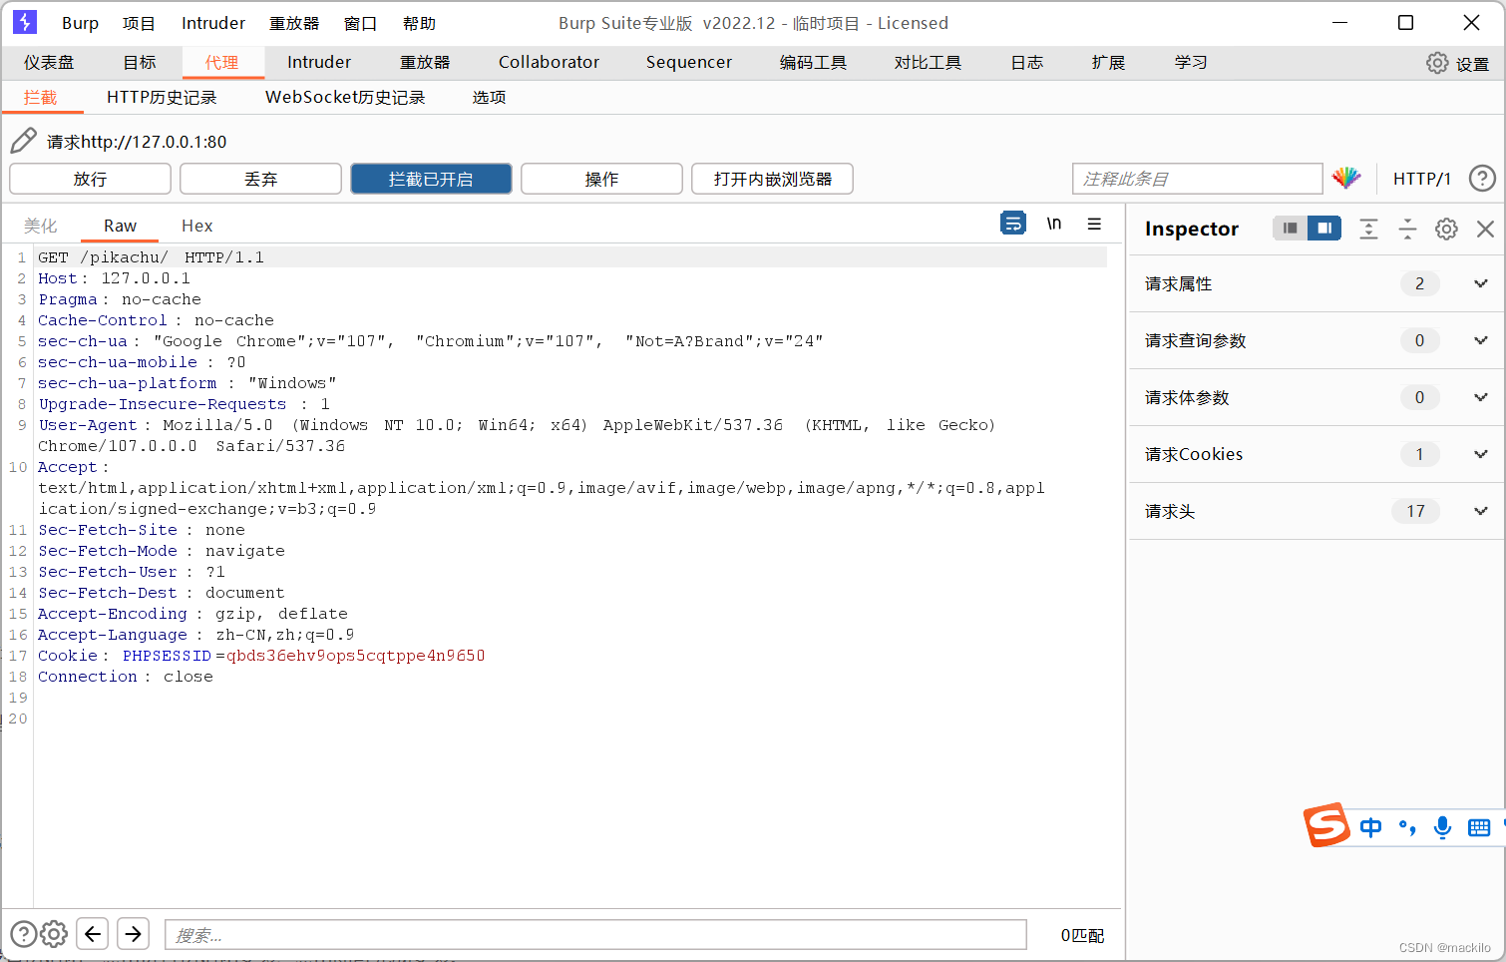Viewport: 1506px width, 962px height.
Task: Open the embedded browser via 打开内嵌浏览器
Action: [x=772, y=179]
